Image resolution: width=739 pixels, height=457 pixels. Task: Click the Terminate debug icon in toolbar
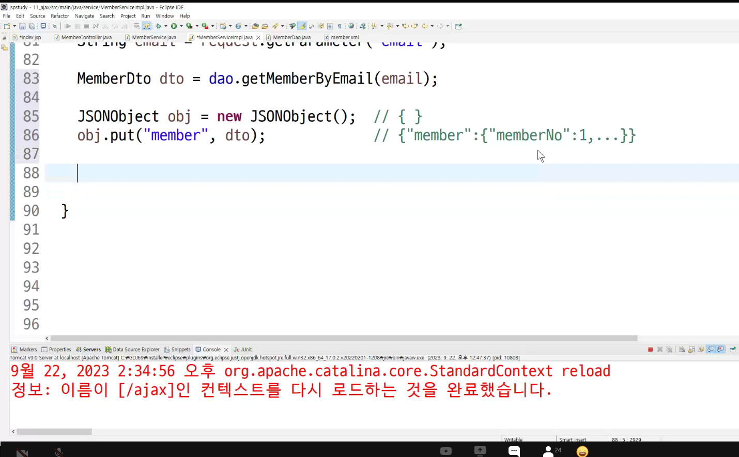tap(86, 26)
